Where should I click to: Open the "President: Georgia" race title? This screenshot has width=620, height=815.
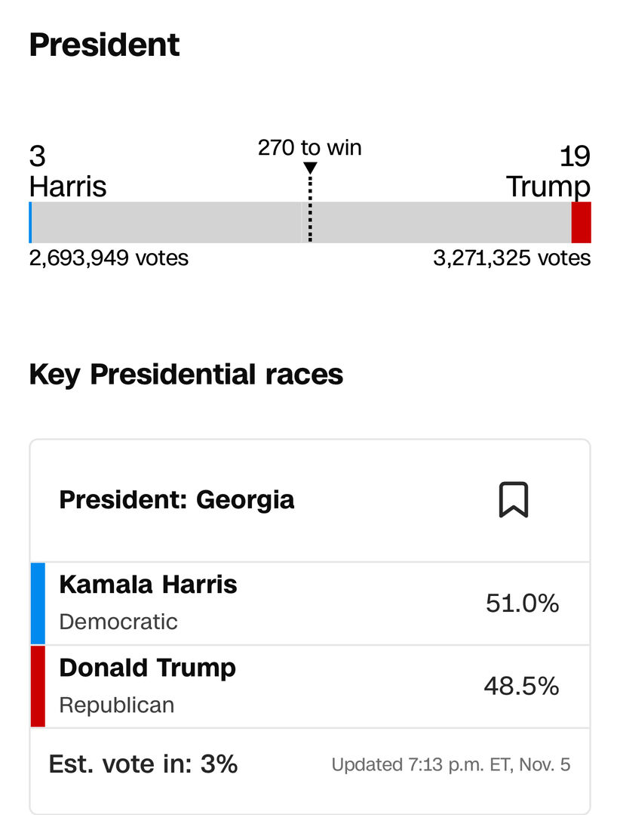tap(176, 500)
